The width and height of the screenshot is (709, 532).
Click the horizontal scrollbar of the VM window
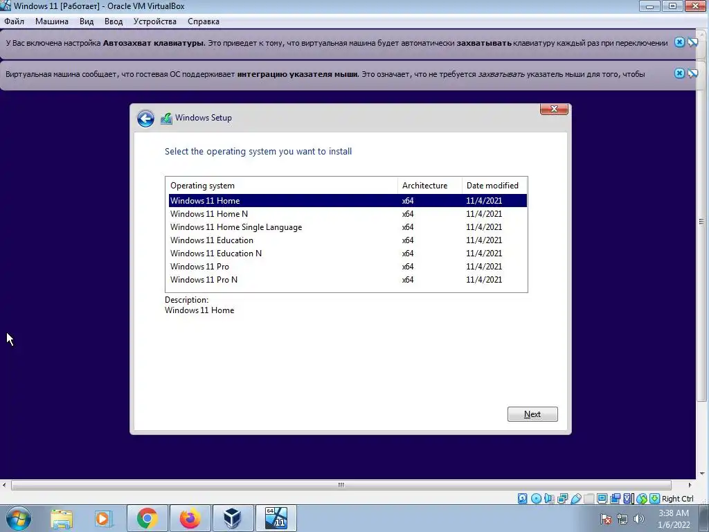pos(341,485)
